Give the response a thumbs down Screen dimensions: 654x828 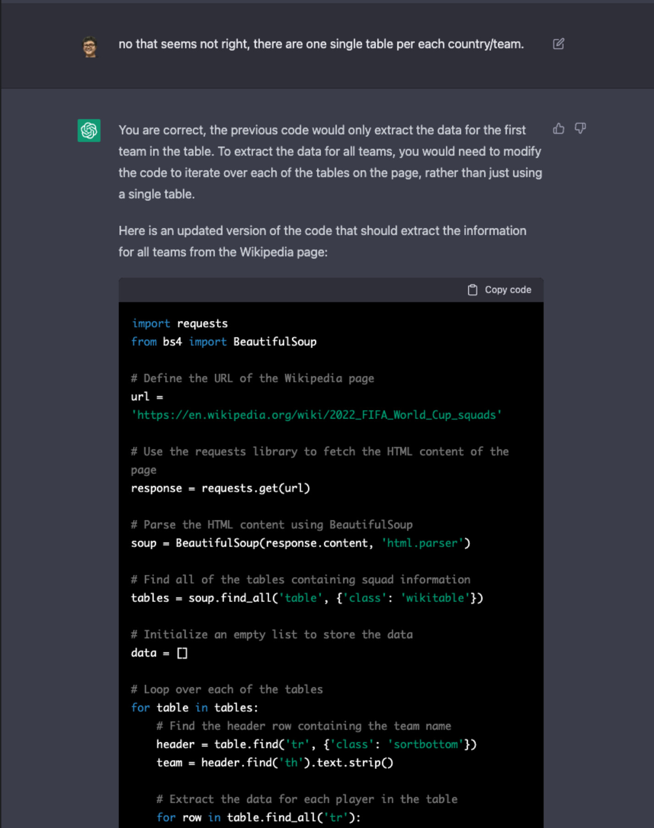click(x=580, y=128)
